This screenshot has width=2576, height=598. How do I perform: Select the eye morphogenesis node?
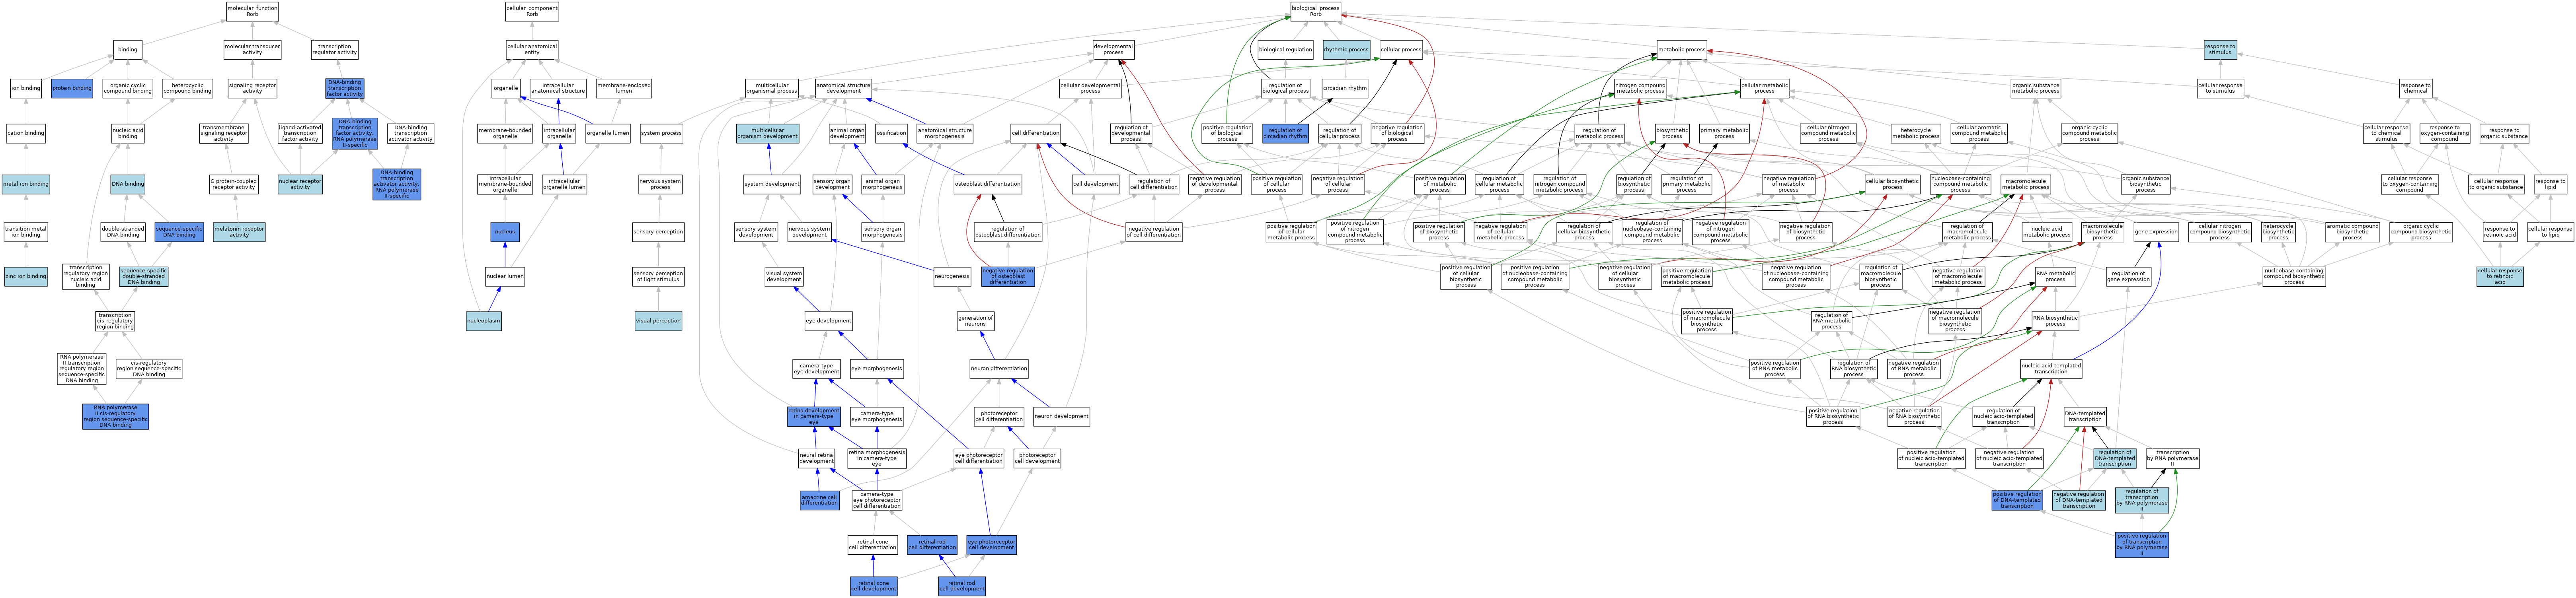click(x=877, y=369)
